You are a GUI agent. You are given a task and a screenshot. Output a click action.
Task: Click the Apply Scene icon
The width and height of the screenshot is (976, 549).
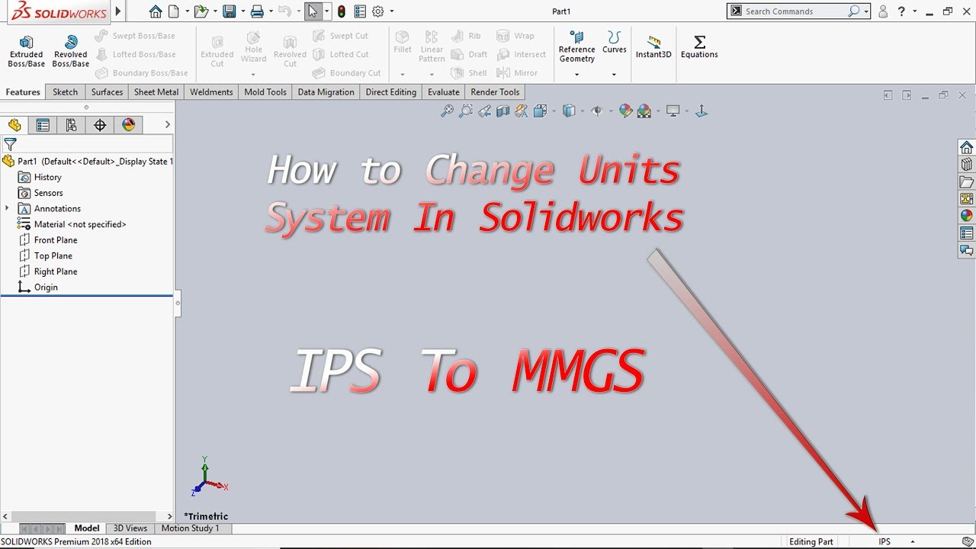point(644,111)
